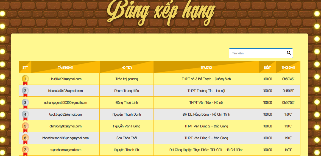The image size is (321, 156).
Task: Click the HỌ TÊN column header
Action: click(x=127, y=67)
